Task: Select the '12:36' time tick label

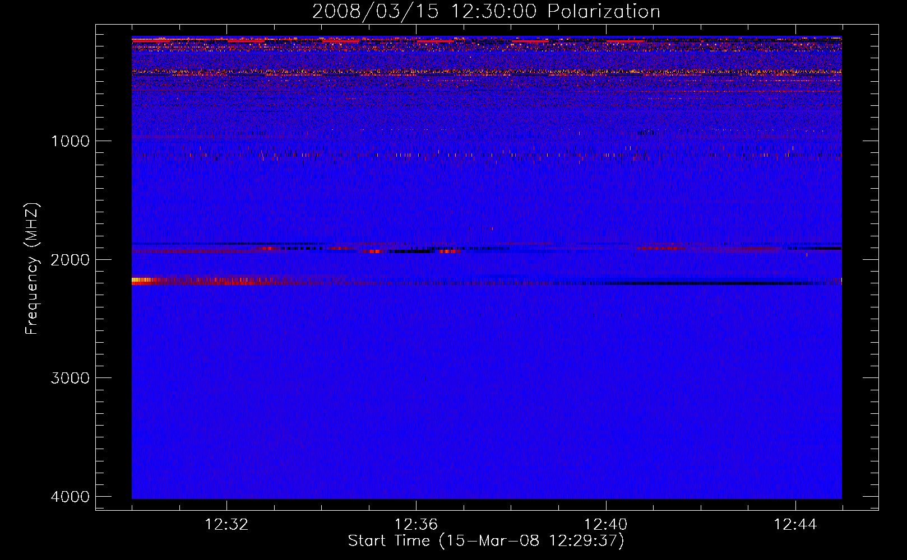Action: pos(416,525)
